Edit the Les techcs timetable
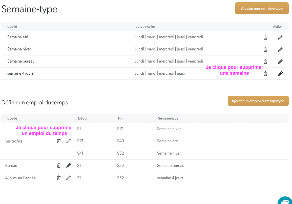The image size is (292, 204). coord(69,141)
